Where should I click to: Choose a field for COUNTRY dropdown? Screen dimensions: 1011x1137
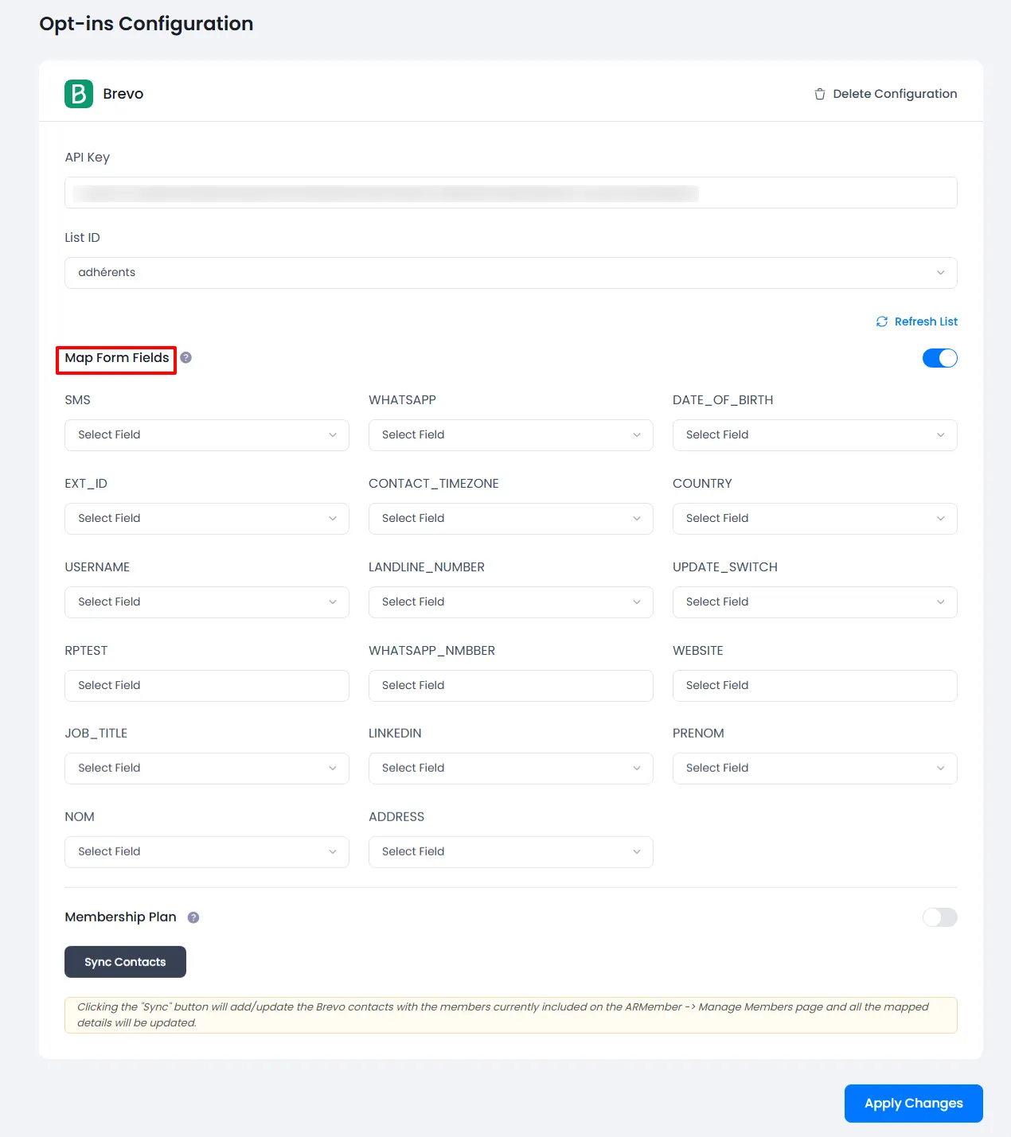[814, 519]
